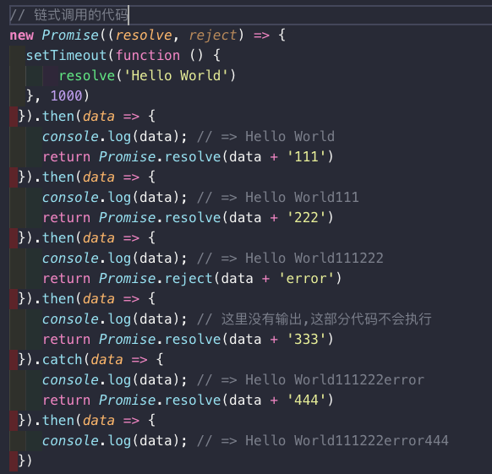Click 'return' on the line containing '333'
Screen dimensions: 492x474
[67, 339]
